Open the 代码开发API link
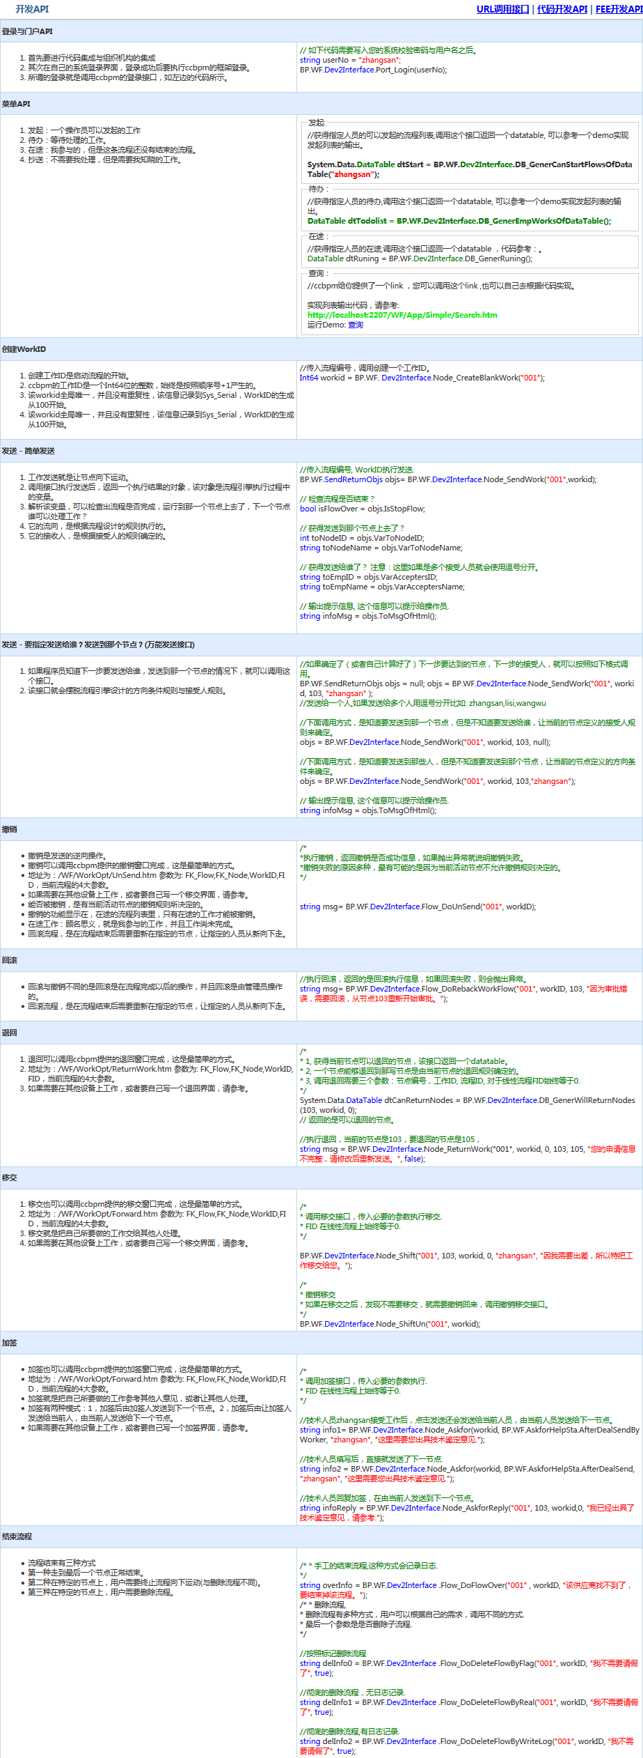Image resolution: width=643 pixels, height=1758 pixels. [562, 9]
